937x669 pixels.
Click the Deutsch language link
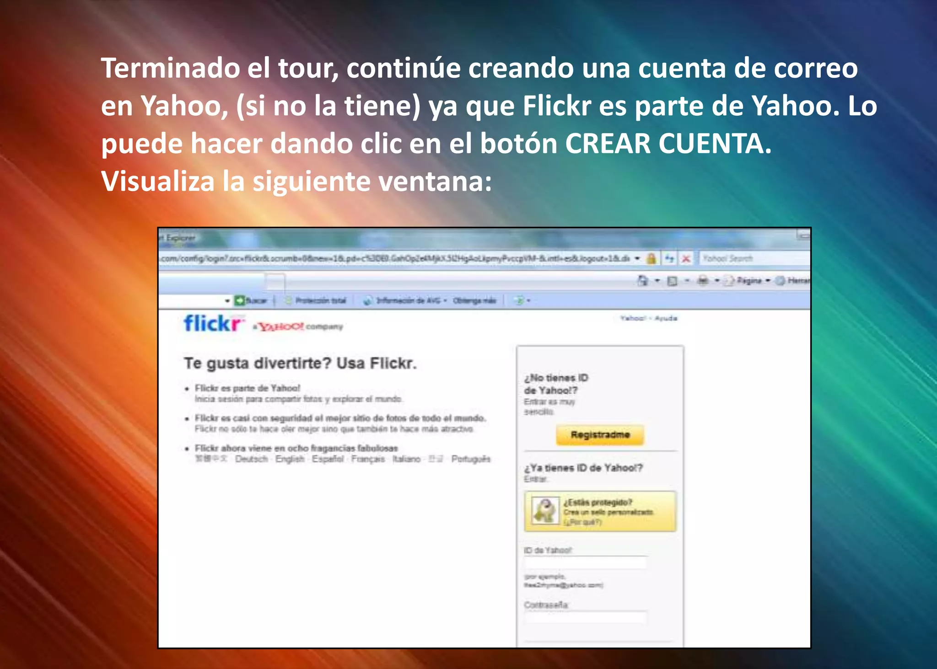(x=251, y=459)
